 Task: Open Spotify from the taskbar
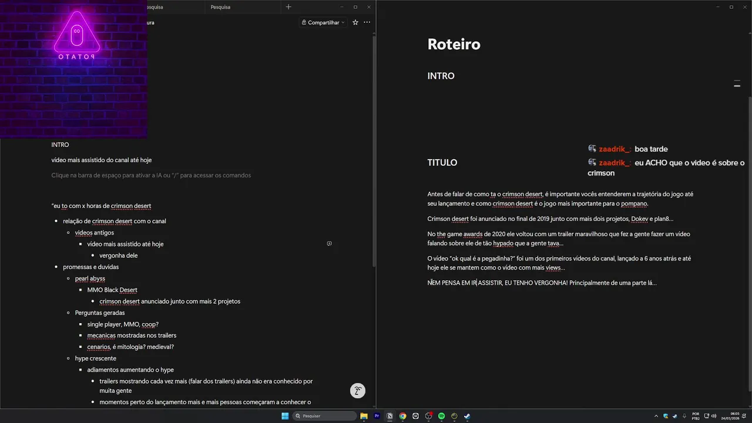point(442,416)
